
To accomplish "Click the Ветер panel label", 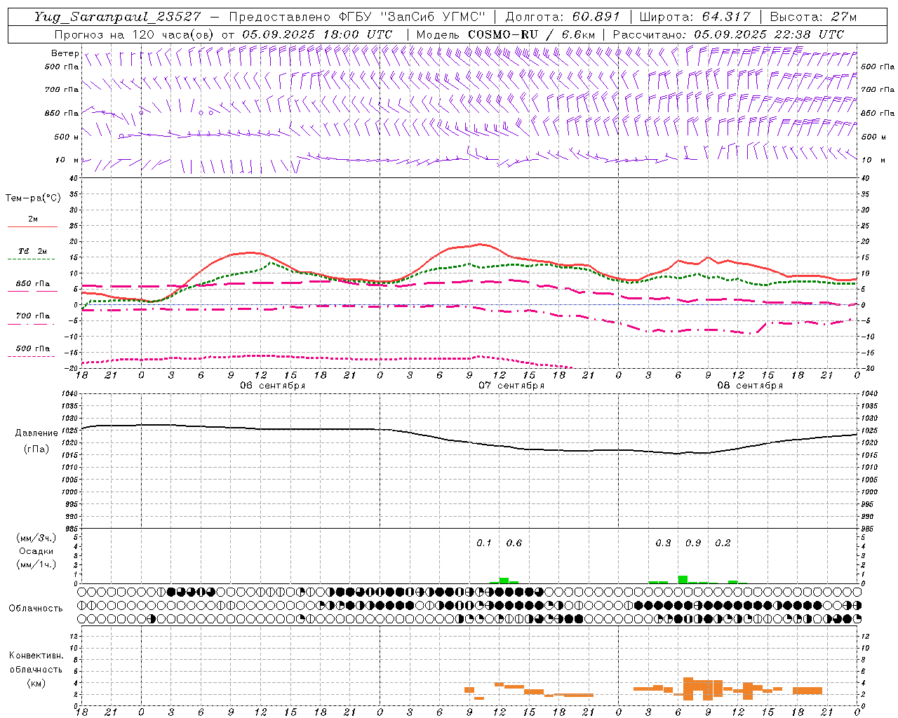I will pyautogui.click(x=65, y=53).
